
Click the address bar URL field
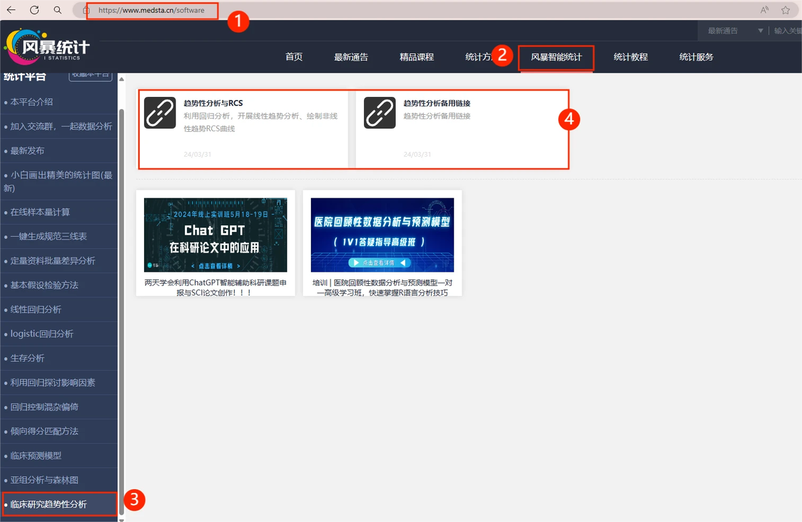(x=153, y=10)
